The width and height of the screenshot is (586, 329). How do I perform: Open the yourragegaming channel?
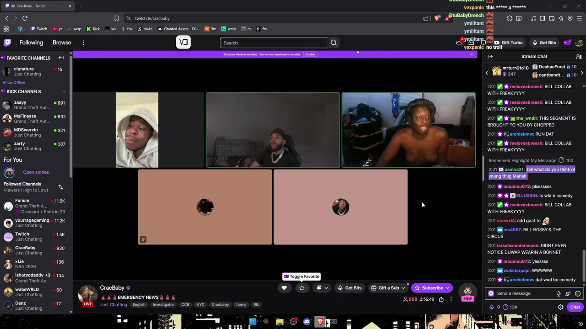click(x=34, y=223)
